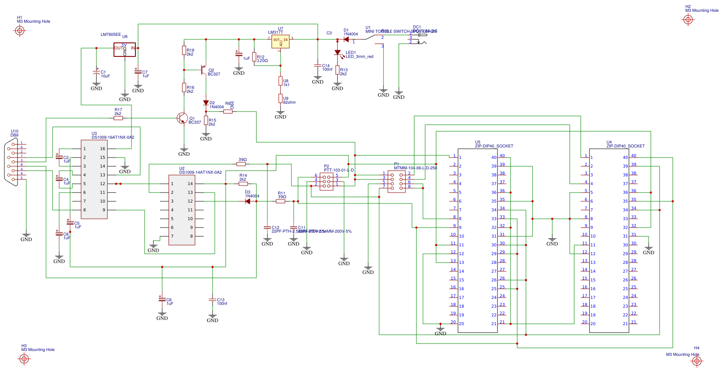Select the 'PTT-103-01-L-D' label
This screenshot has width=723, height=372.
click(339, 170)
